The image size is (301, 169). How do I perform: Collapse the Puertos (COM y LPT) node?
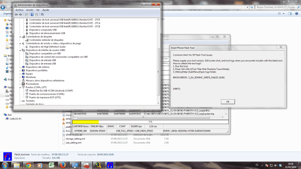pyautogui.click(x=20, y=88)
